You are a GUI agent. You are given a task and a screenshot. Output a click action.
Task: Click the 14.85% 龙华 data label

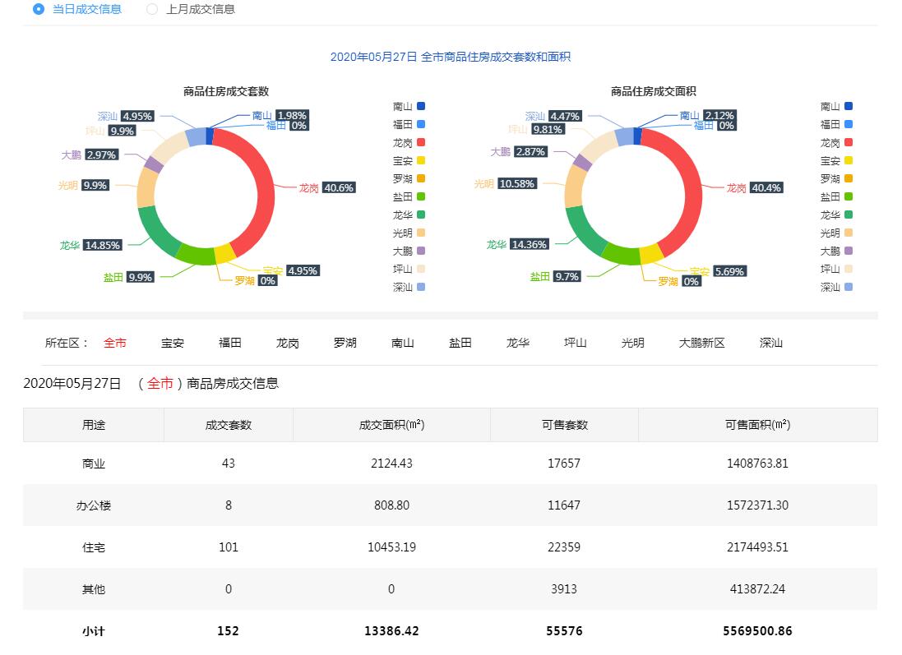pos(103,245)
